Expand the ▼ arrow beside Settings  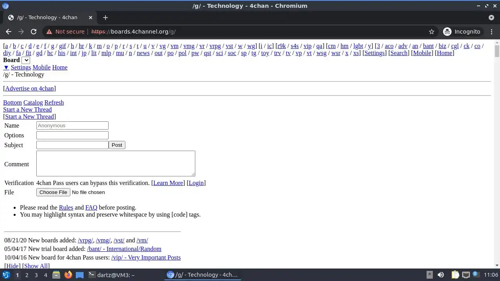pyautogui.click(x=6, y=68)
